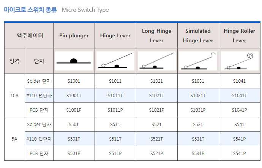This screenshot has width=262, height=168.
Task: Select model S531 cell
Action: pos(198,125)
